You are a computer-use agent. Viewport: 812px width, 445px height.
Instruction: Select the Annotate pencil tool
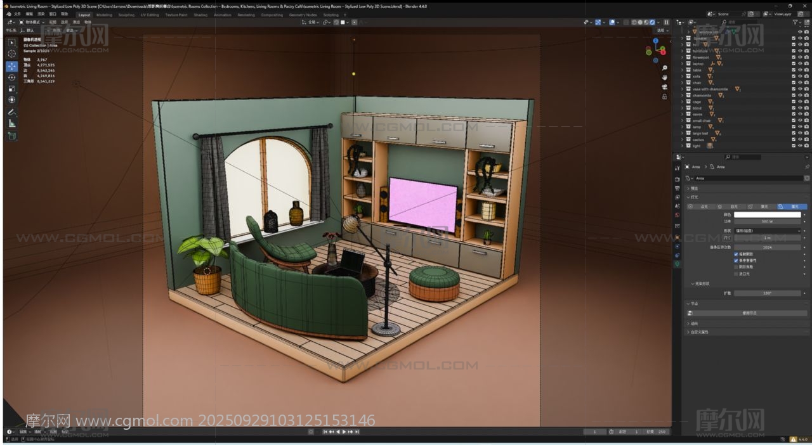pos(11,112)
